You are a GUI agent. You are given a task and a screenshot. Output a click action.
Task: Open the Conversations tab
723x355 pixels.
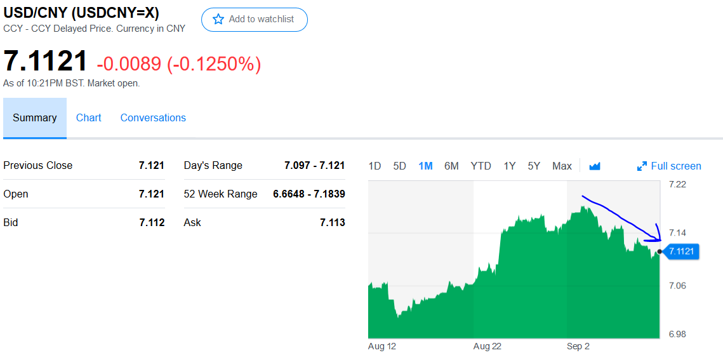[x=153, y=117]
